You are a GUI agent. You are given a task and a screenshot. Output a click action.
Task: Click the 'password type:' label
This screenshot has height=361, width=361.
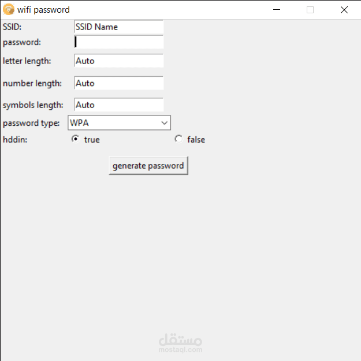pyautogui.click(x=31, y=124)
